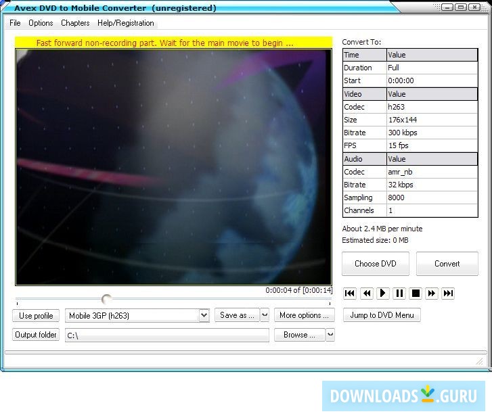Open More options settings
492x418 pixels.
click(304, 315)
